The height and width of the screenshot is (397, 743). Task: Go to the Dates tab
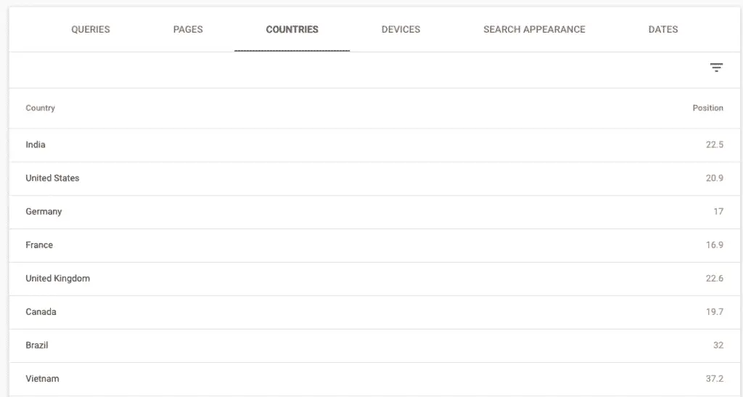[x=663, y=30]
